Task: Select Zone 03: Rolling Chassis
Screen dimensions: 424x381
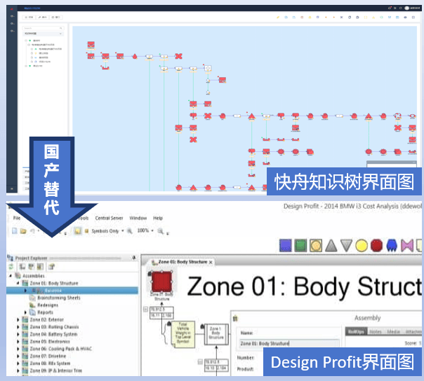Action: [x=54, y=327]
